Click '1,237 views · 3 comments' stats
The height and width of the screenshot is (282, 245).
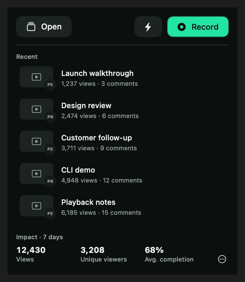coord(100,84)
